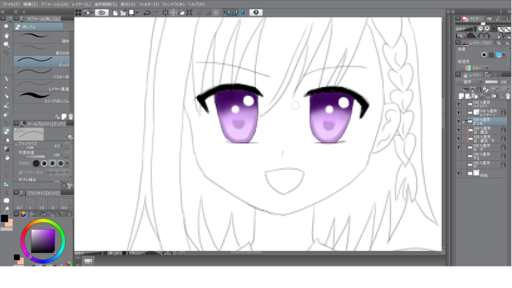
Task: Select the Eraser tool in toolbox
Action: click(x=6, y=131)
